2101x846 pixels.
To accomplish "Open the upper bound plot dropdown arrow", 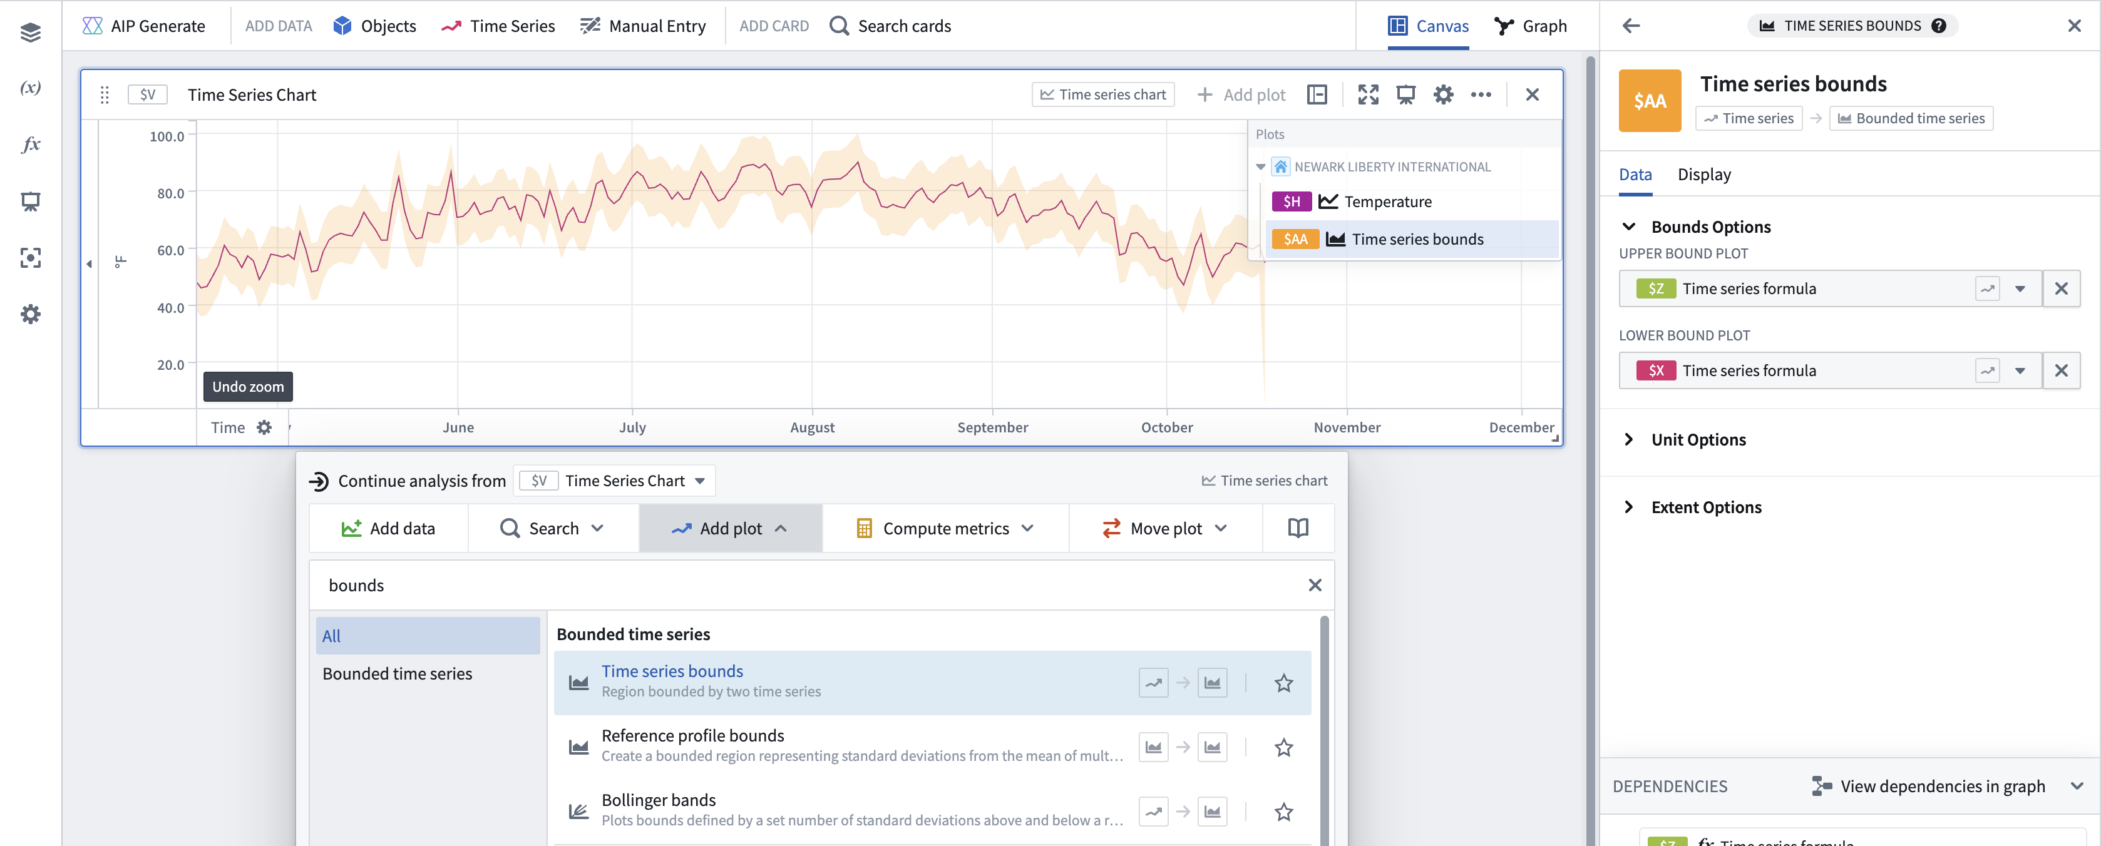I will [x=2020, y=288].
